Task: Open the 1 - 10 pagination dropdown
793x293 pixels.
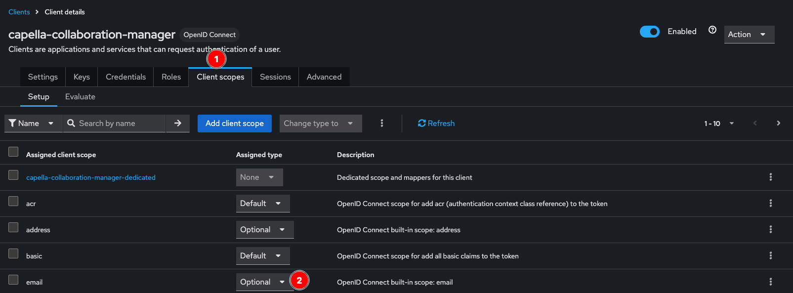Action: pos(719,124)
